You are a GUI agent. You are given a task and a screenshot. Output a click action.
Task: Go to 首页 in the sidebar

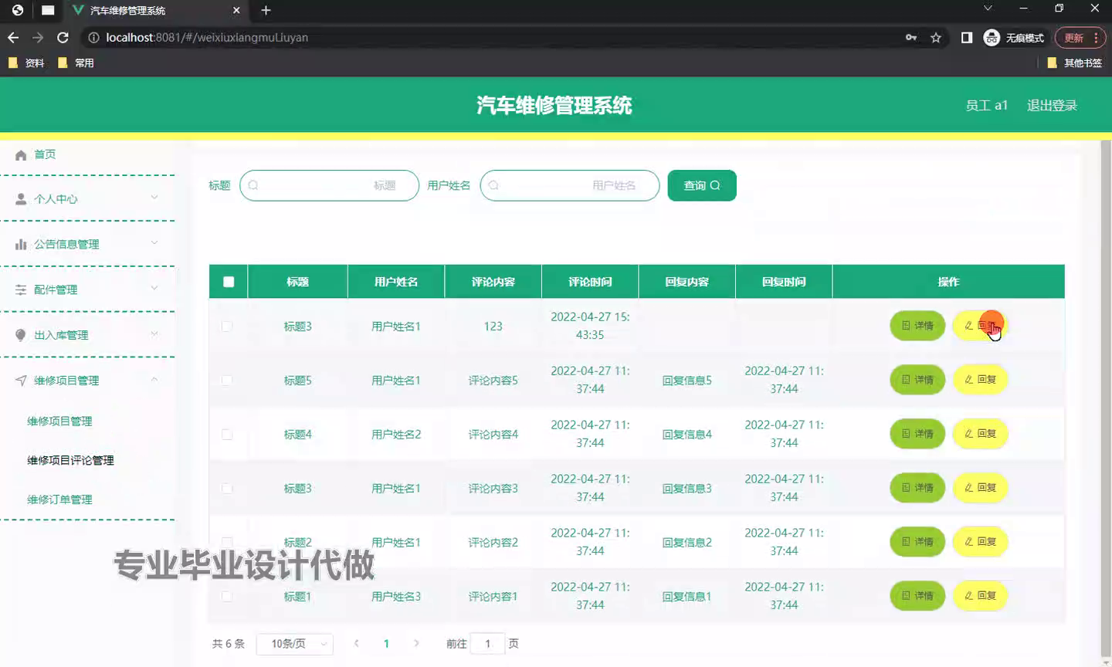pyautogui.click(x=45, y=154)
